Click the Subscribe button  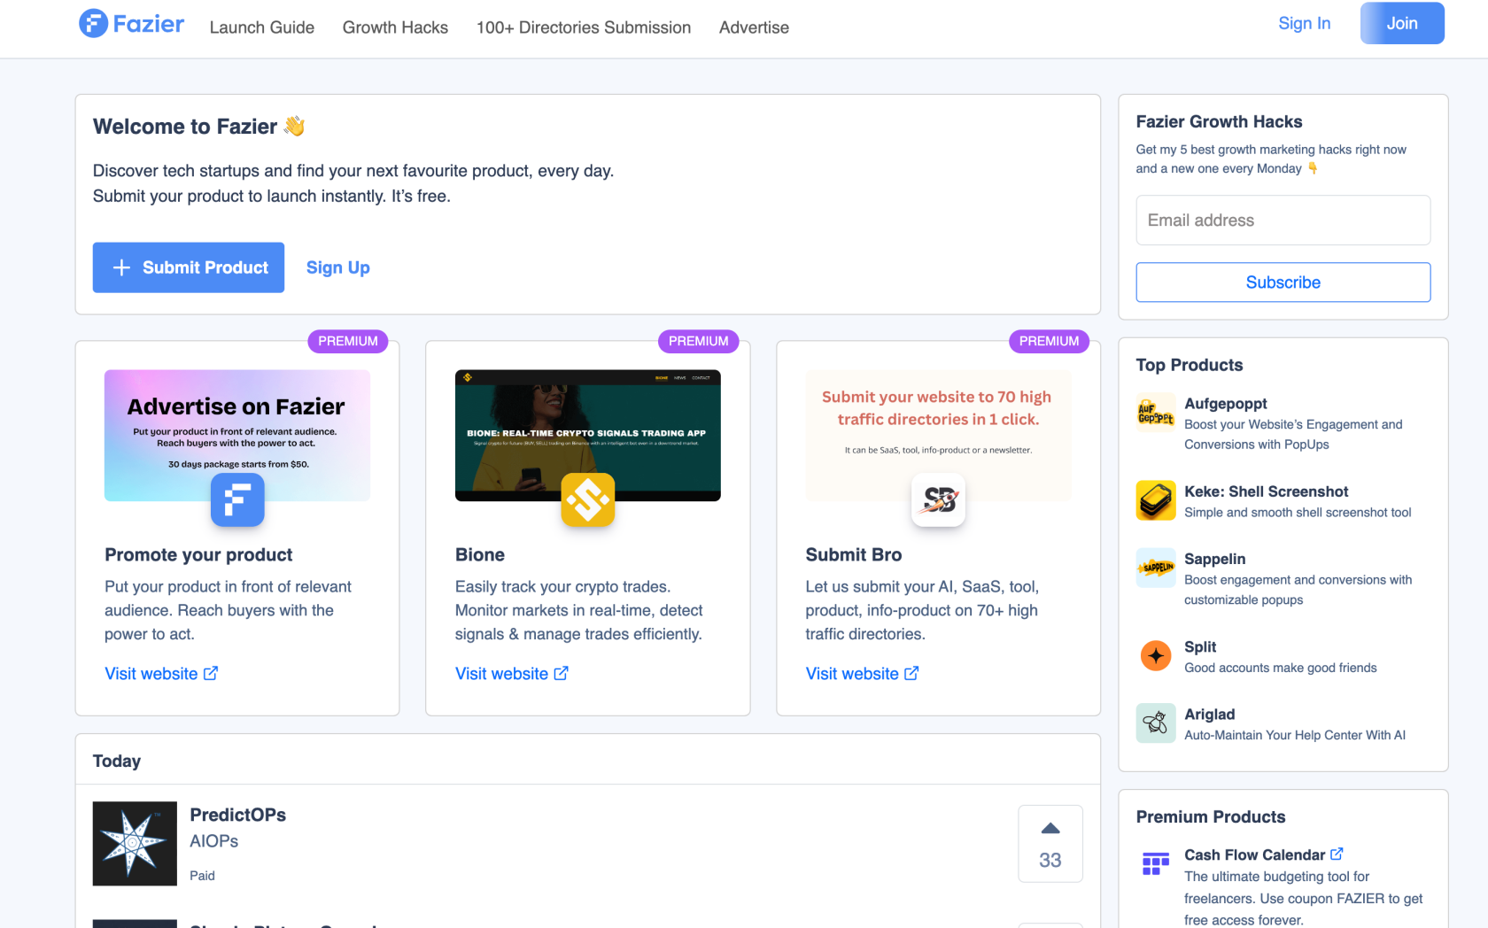point(1283,282)
